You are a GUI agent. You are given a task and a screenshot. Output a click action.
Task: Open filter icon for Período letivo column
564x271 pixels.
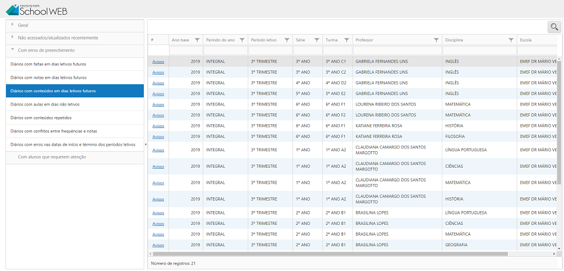pos(287,40)
